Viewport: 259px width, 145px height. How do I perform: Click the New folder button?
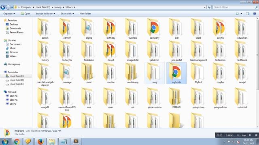pyautogui.click(x=85, y=14)
